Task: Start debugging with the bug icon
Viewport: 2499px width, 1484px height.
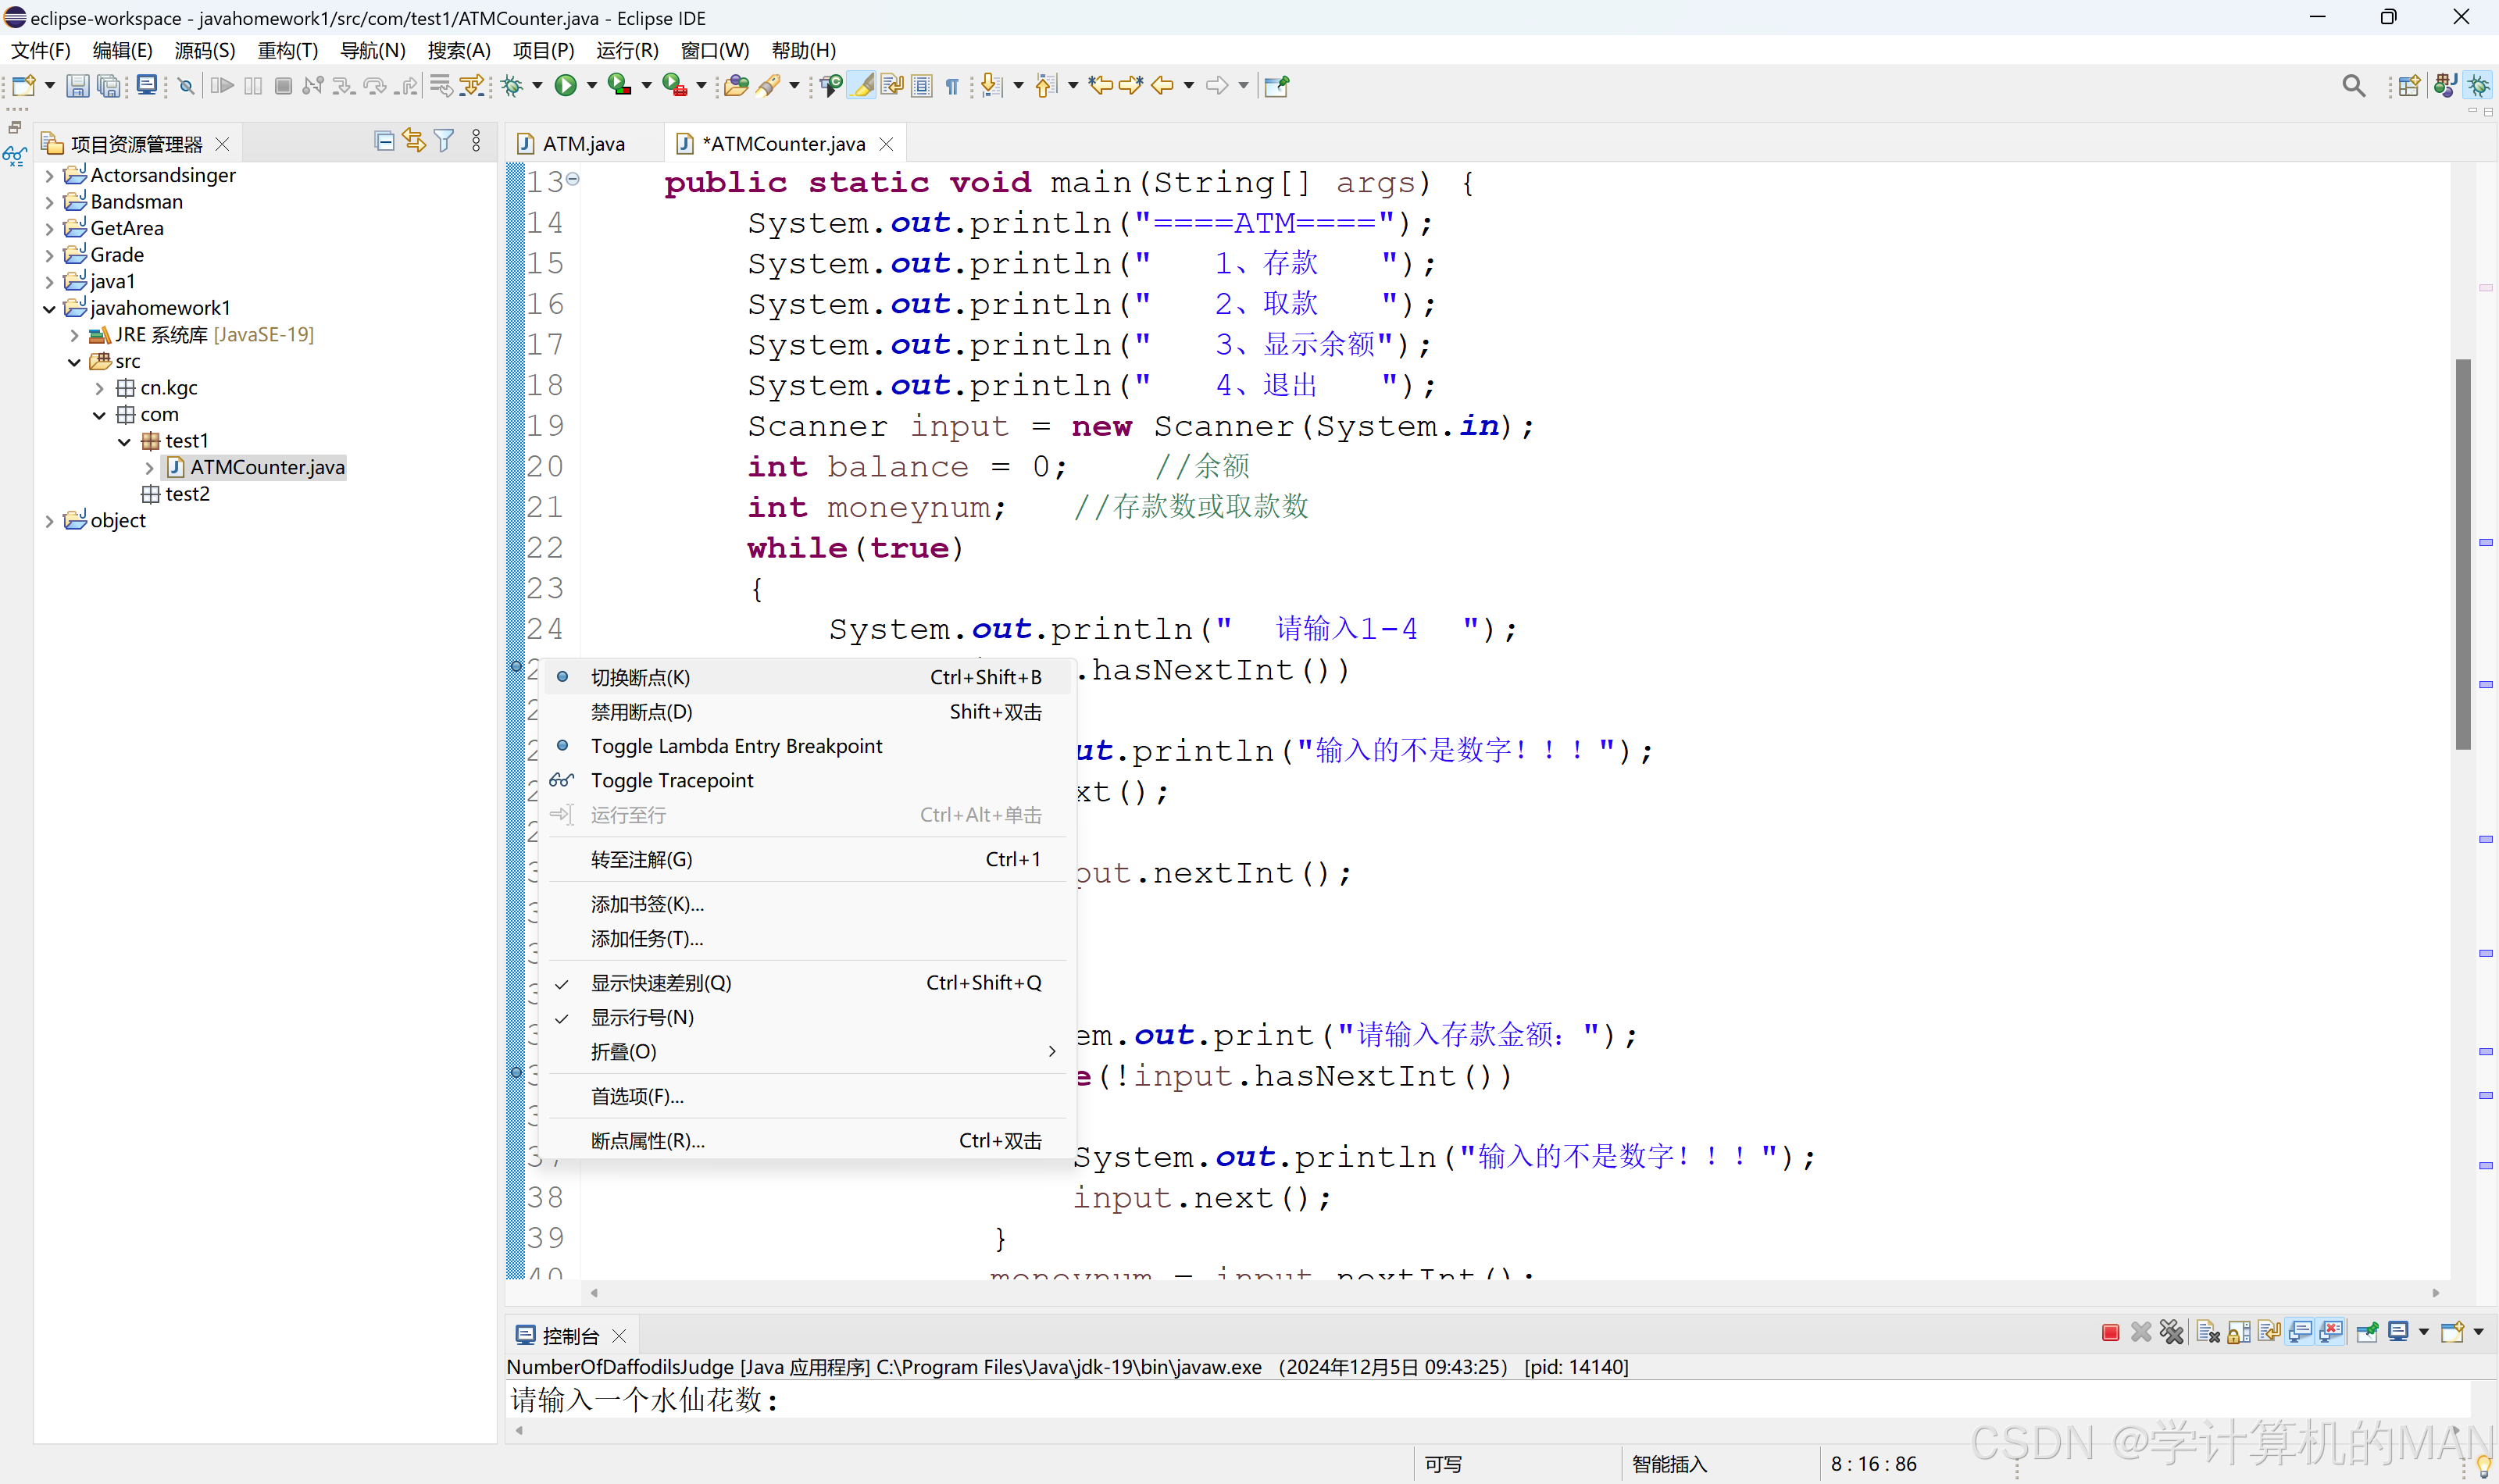Action: 512,85
